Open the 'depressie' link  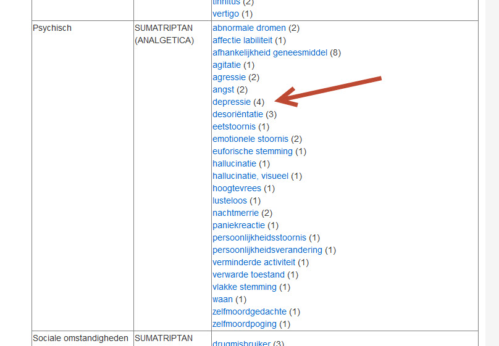(x=232, y=102)
